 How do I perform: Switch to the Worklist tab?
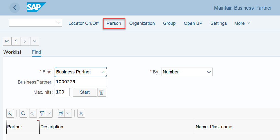pyautogui.click(x=12, y=52)
